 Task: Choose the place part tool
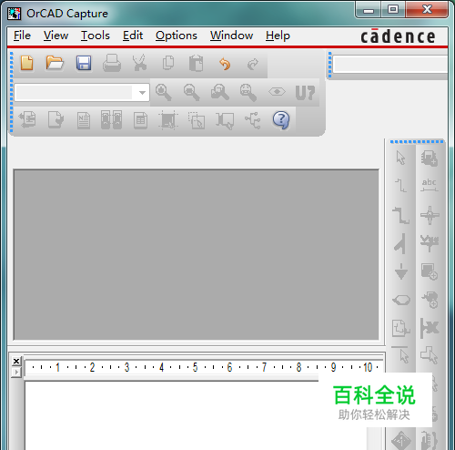click(x=430, y=158)
